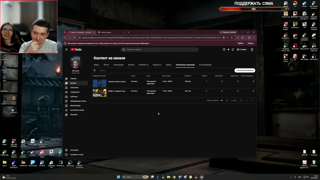Switch to the Трансляции tab
This screenshot has width=320, height=180.
[118, 65]
